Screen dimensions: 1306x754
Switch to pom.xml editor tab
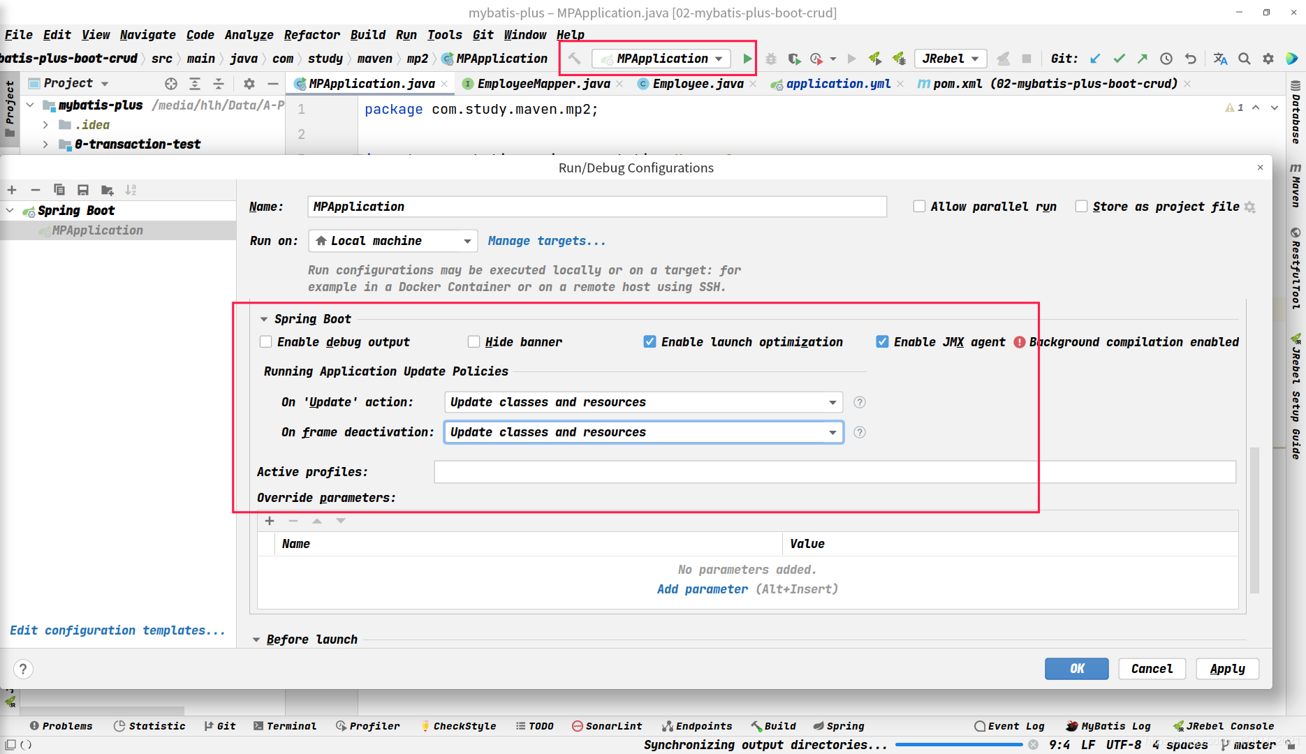pos(1054,84)
